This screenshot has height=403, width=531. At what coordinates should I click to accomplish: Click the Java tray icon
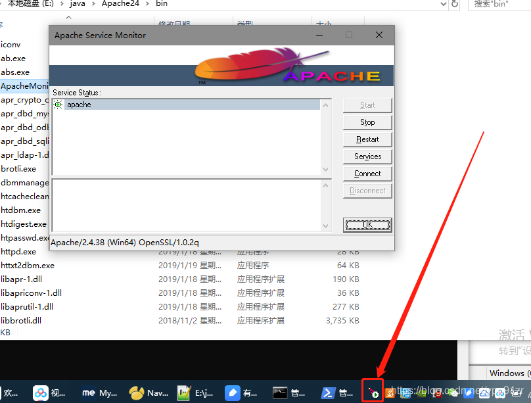390,393
